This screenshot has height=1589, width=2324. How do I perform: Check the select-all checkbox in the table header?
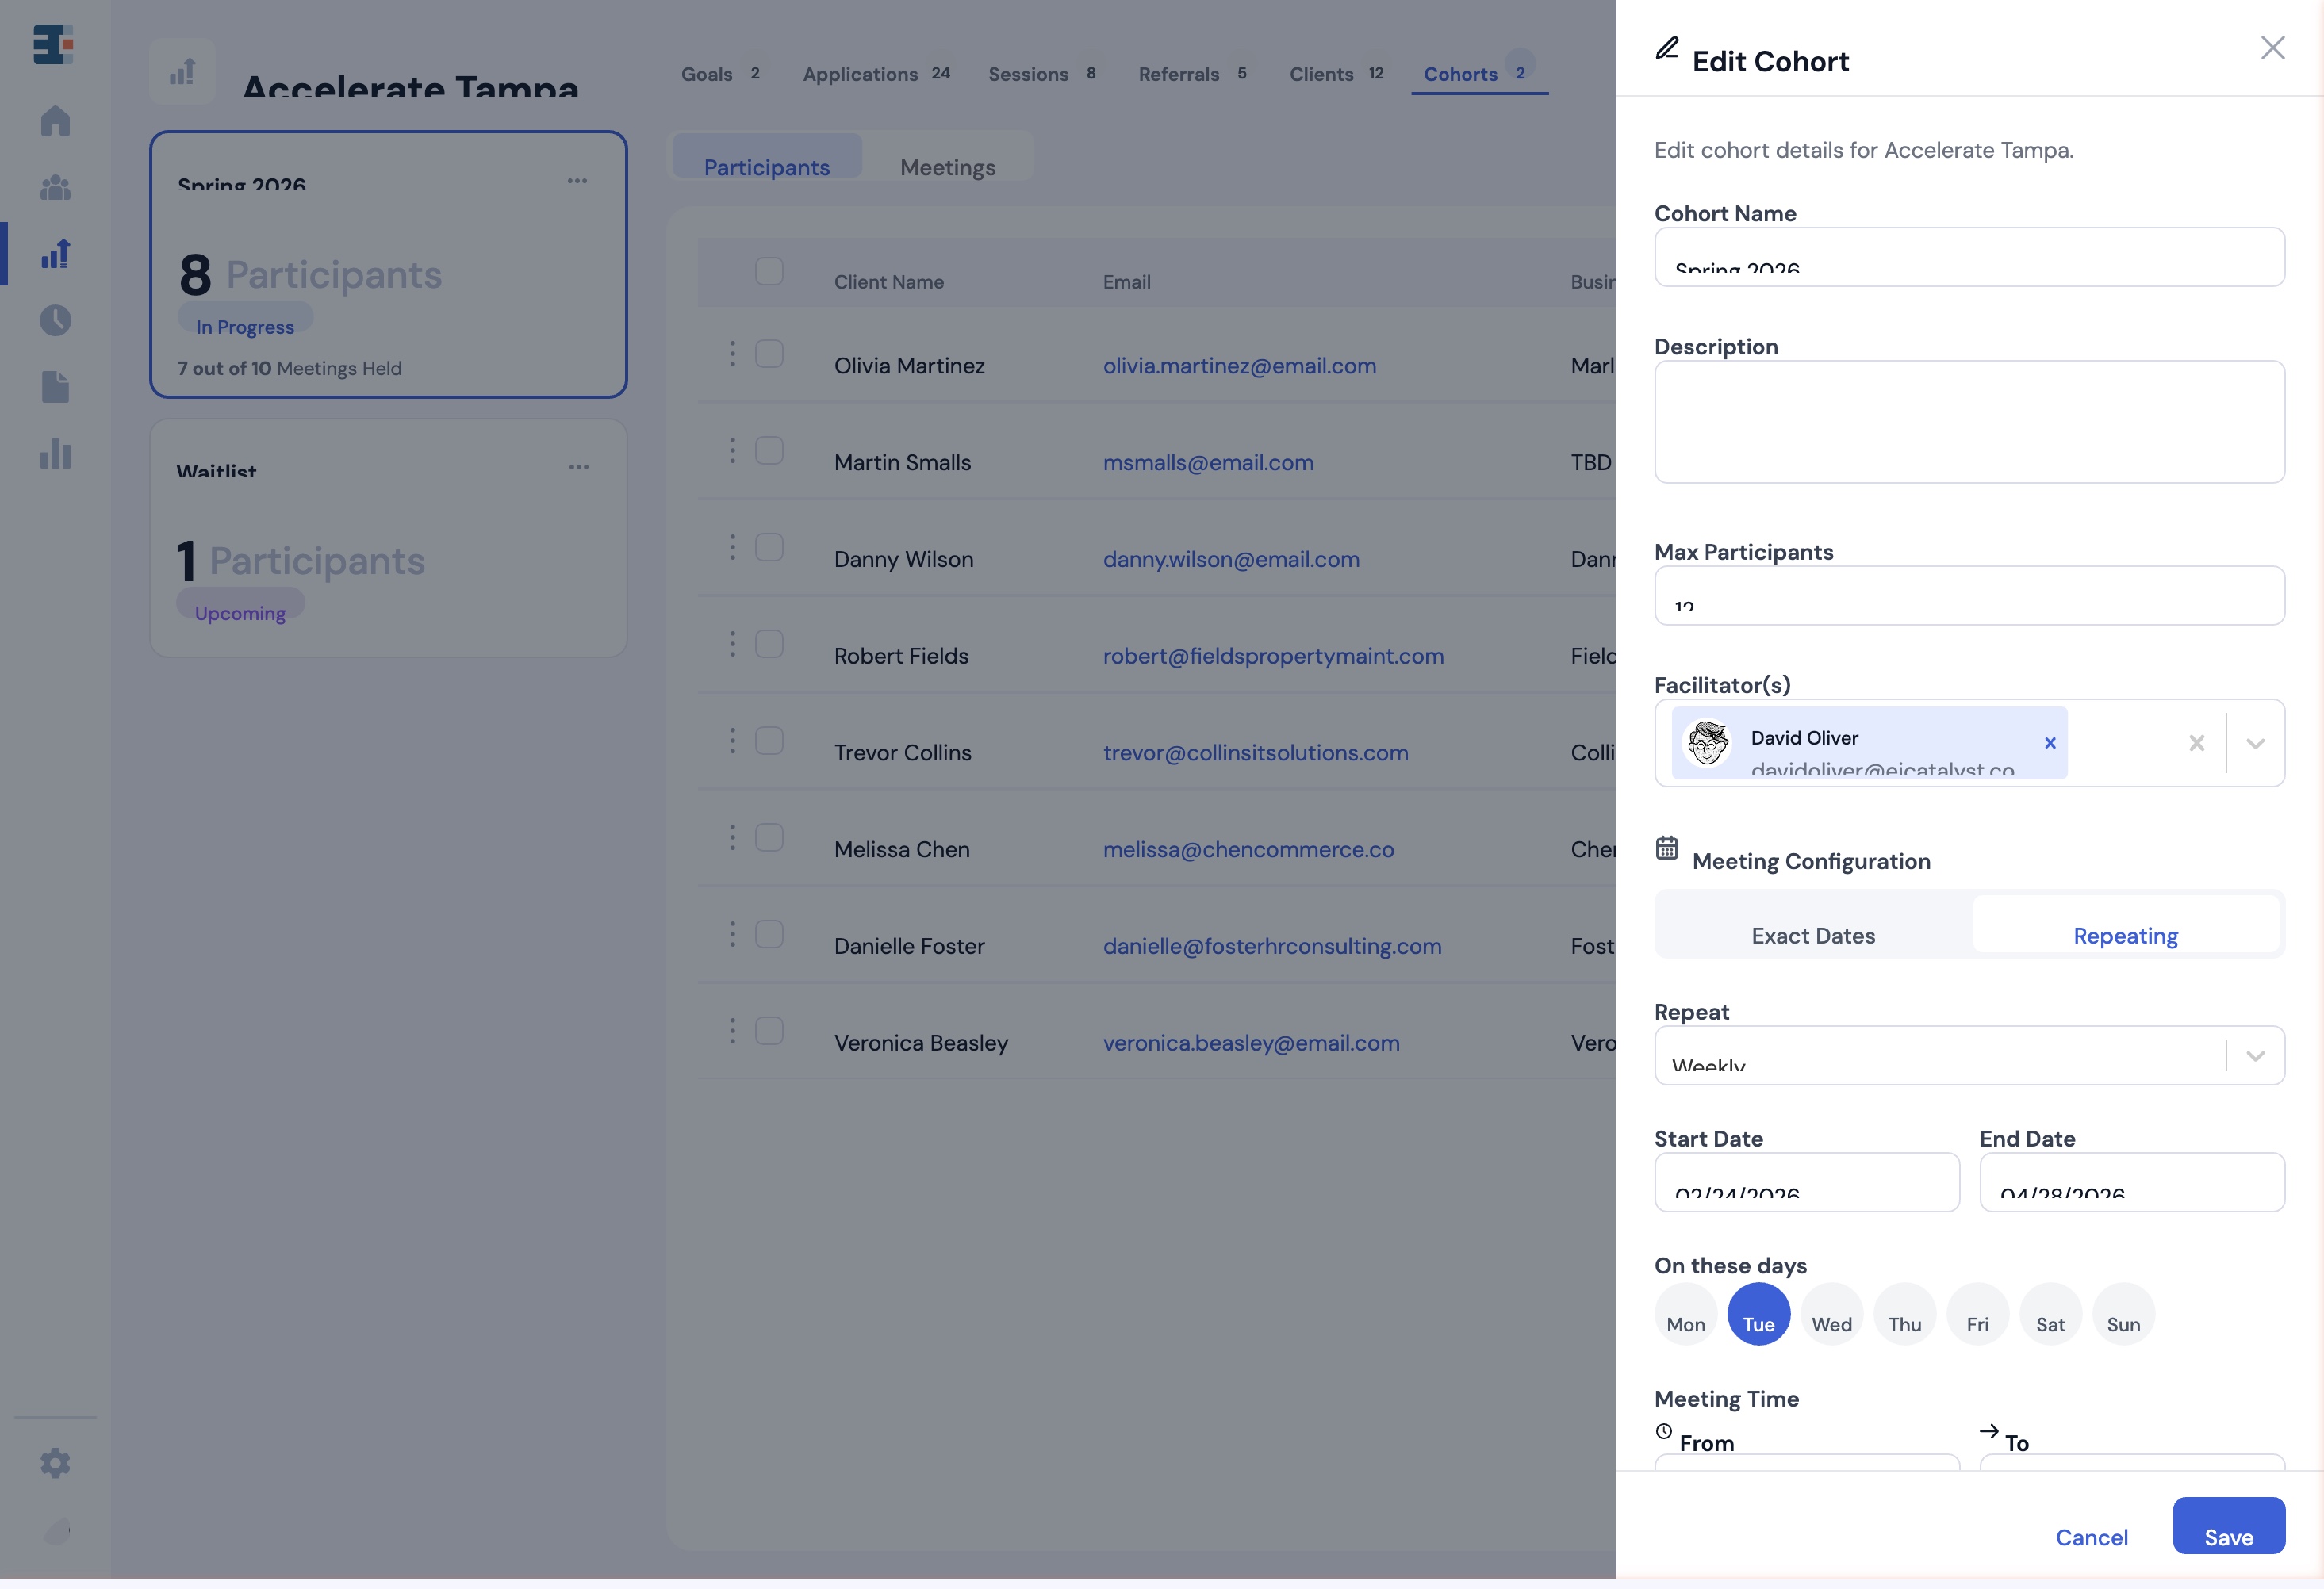coord(769,271)
